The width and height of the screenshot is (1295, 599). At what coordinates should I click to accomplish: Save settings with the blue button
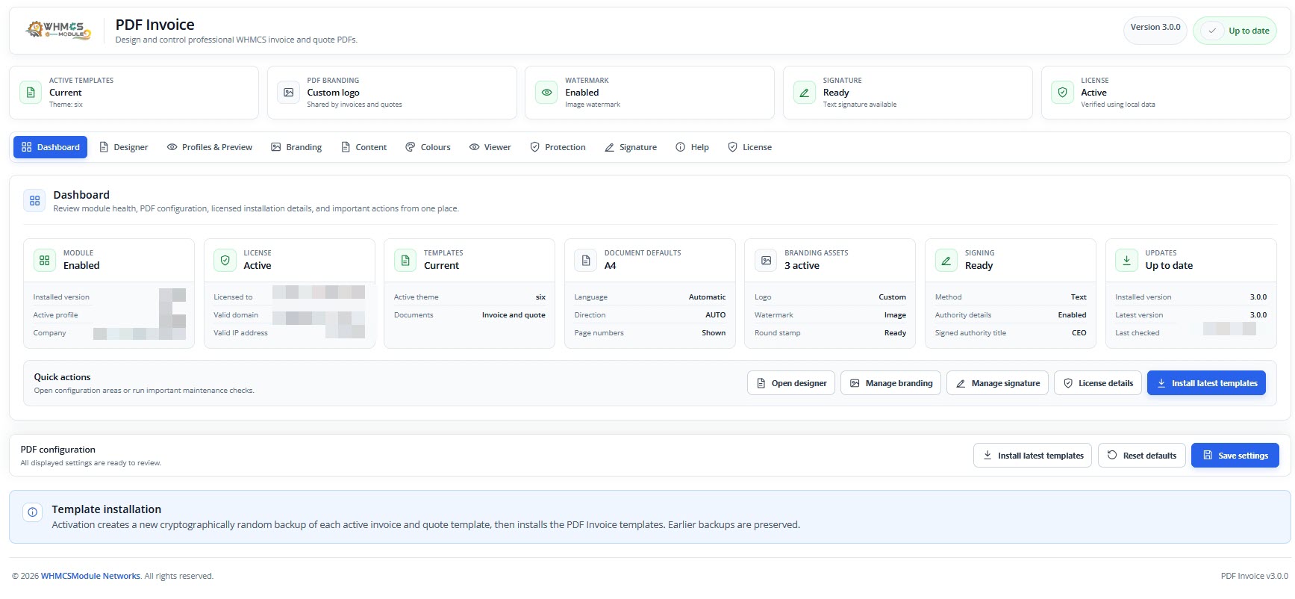pos(1235,456)
